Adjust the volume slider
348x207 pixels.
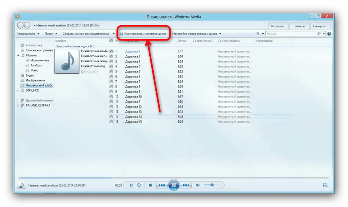click(212, 185)
